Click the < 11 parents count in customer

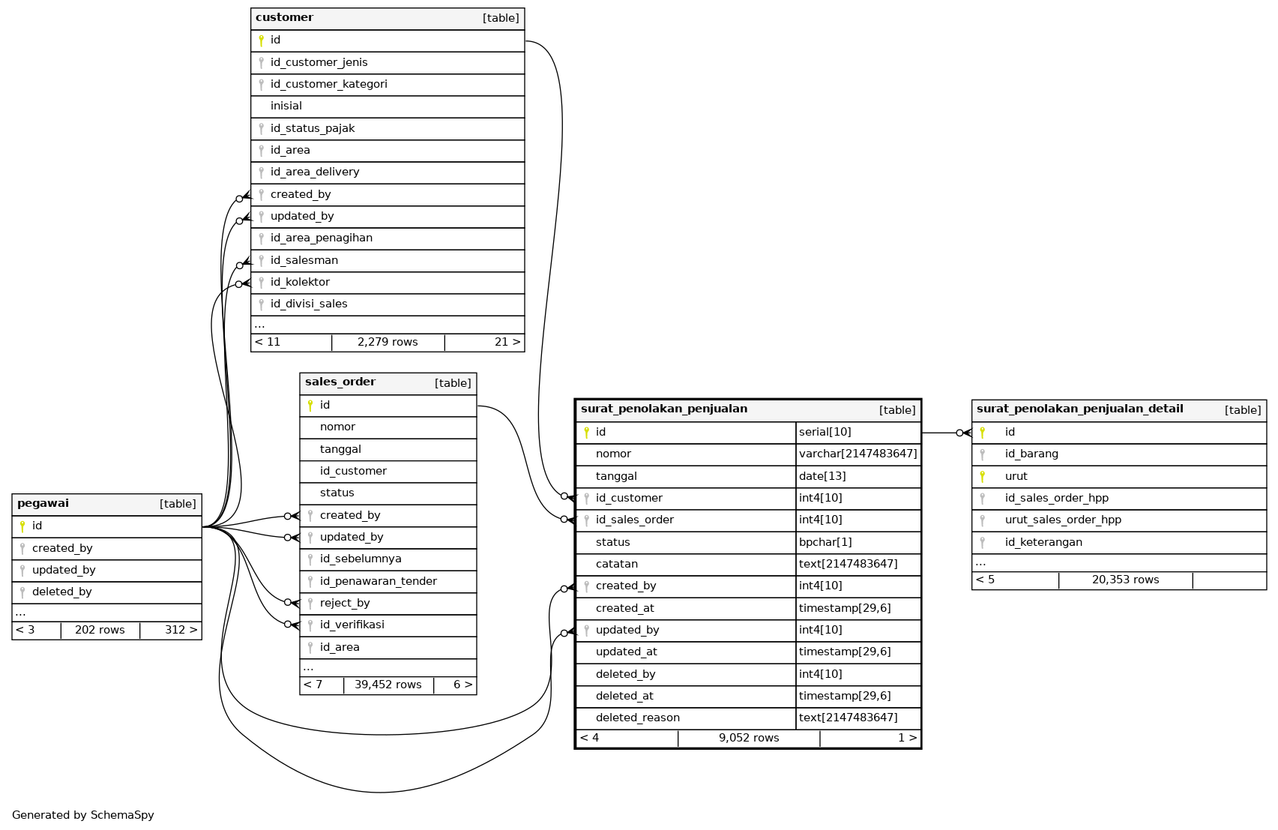(268, 343)
